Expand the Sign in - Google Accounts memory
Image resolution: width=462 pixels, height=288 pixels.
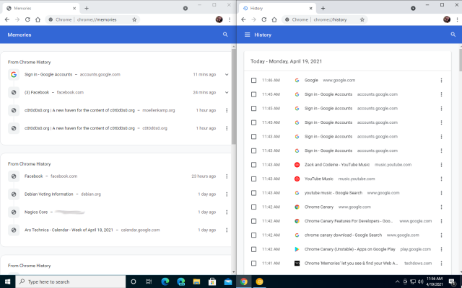click(x=227, y=74)
